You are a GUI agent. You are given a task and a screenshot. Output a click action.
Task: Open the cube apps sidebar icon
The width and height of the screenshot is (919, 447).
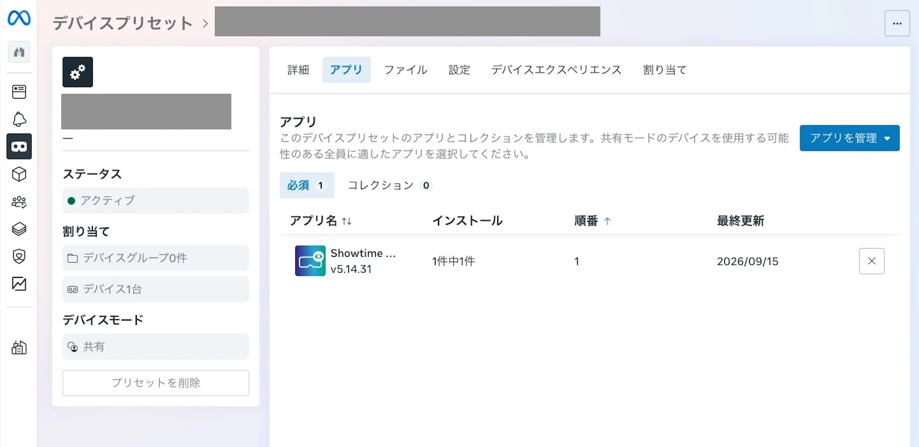coord(19,174)
